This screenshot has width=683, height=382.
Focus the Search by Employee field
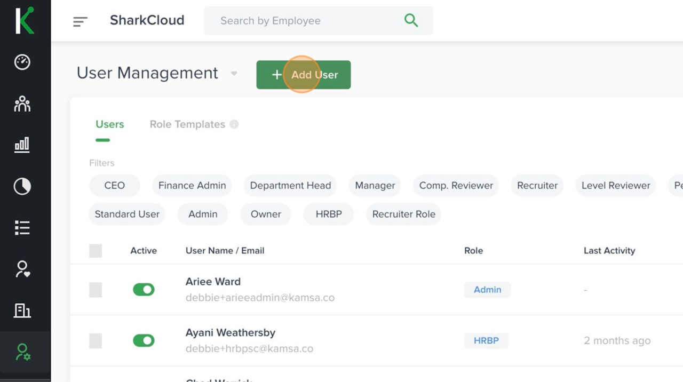click(x=304, y=21)
